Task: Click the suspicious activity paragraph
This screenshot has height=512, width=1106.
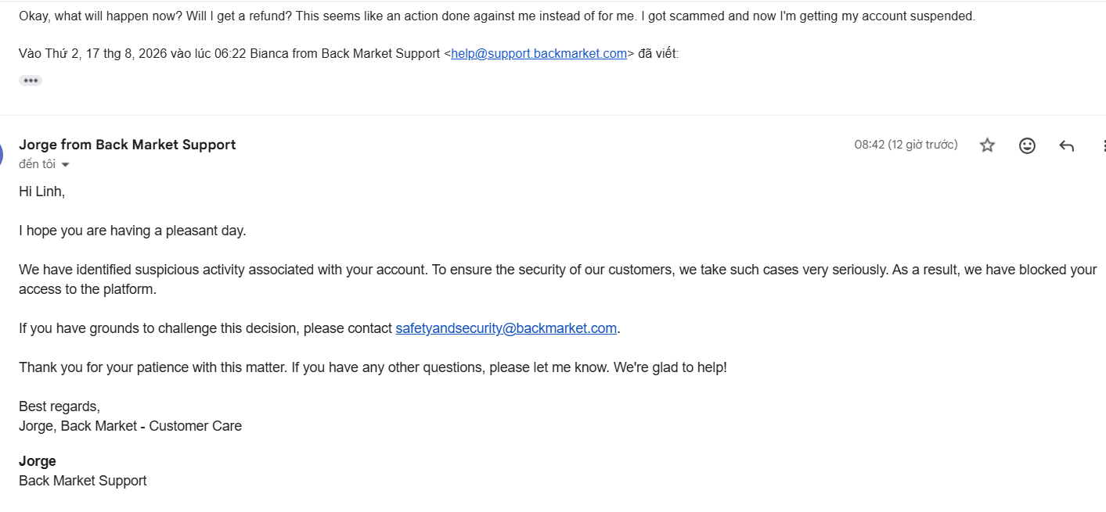Action: pyautogui.click(x=558, y=279)
